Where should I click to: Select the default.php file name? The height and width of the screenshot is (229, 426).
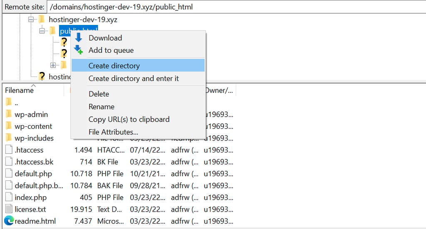(33, 174)
